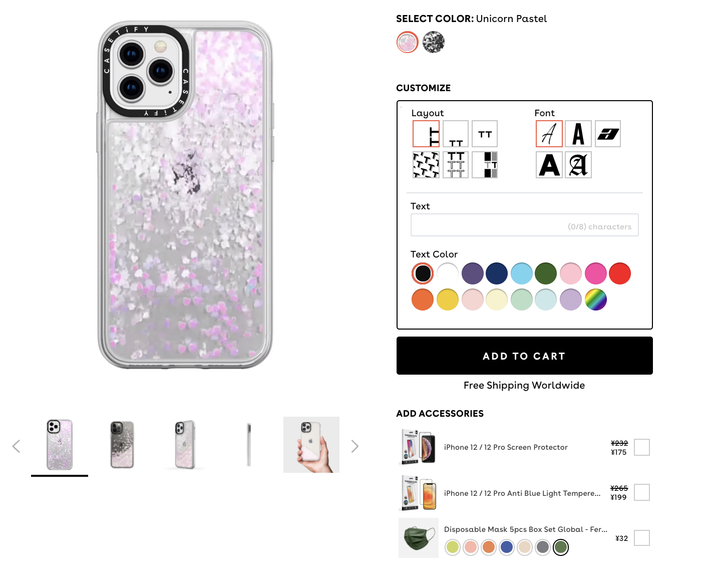Check the iPhone 12 Screen Protector box

coord(642,447)
